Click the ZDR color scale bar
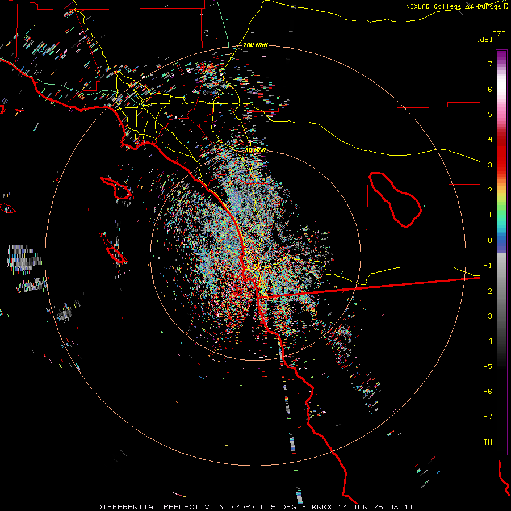The width and height of the screenshot is (511, 511). (x=501, y=252)
